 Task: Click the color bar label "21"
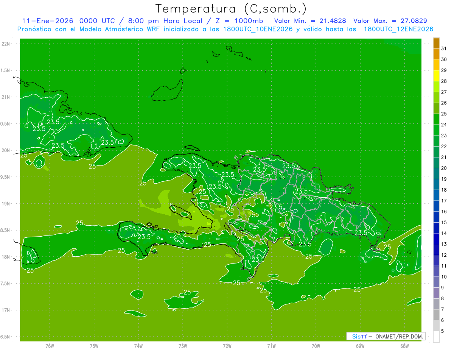(x=444, y=157)
